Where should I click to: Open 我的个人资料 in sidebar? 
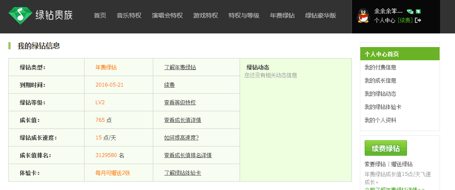pos(381,120)
